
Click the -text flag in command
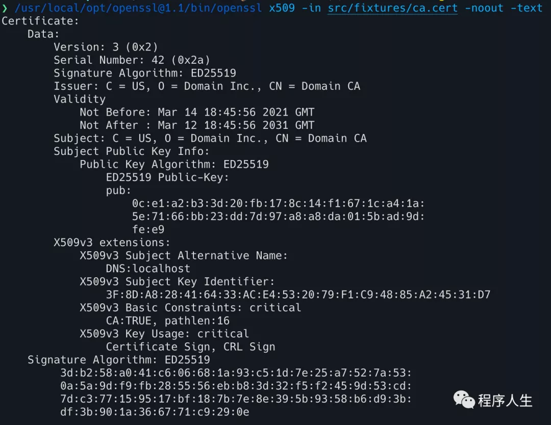click(x=527, y=8)
